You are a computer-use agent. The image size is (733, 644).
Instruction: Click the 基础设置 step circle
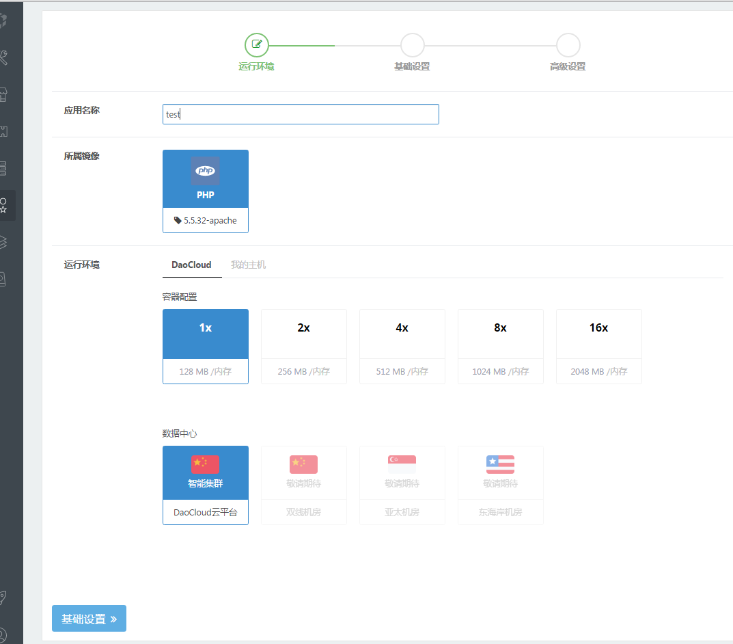pos(413,45)
